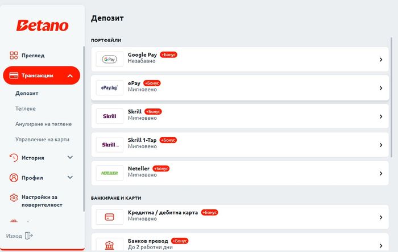Open the История menu item

33,158
